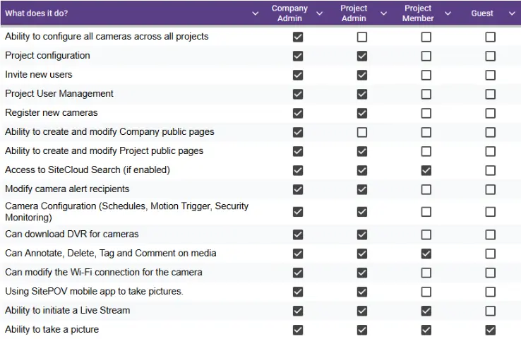Open the Project Admin column chevron menu
521x339 pixels.
pyautogui.click(x=383, y=13)
